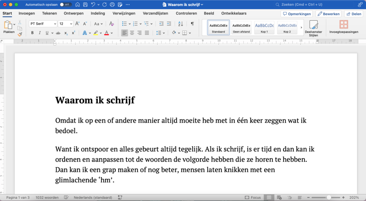The width and height of the screenshot is (366, 201).
Task: Show paragraph marks with the pilcrow icon
Action: 192,24
